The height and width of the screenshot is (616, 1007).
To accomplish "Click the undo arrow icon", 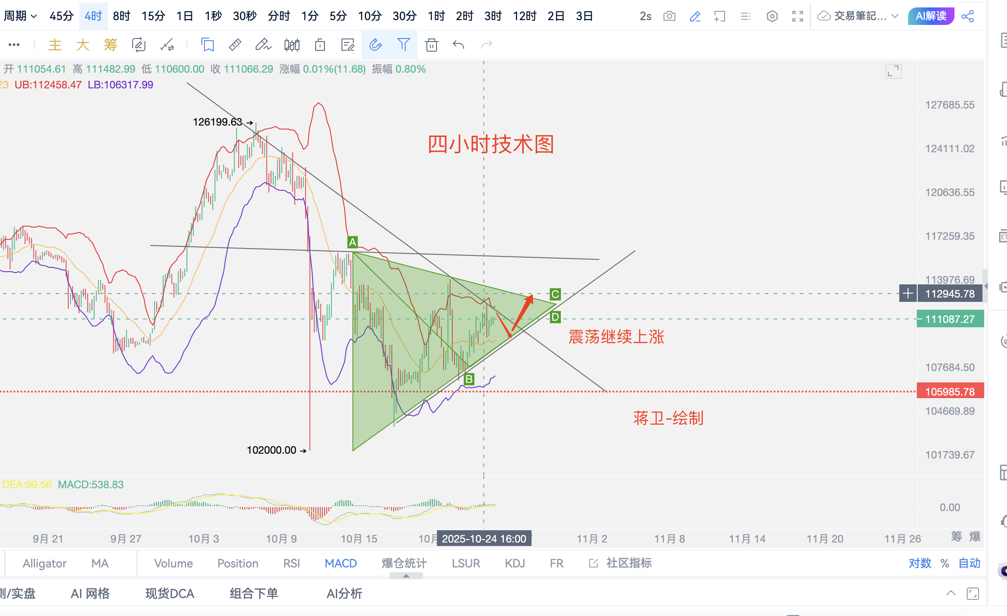I will pos(458,45).
